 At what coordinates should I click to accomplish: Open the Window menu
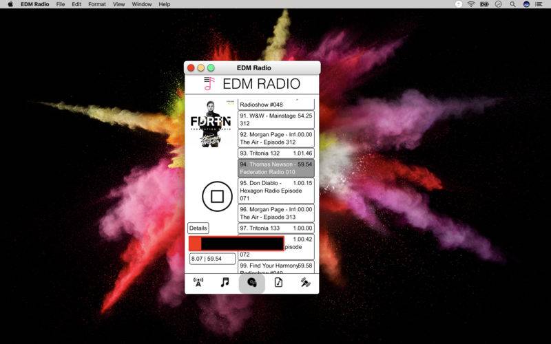tap(142, 4)
